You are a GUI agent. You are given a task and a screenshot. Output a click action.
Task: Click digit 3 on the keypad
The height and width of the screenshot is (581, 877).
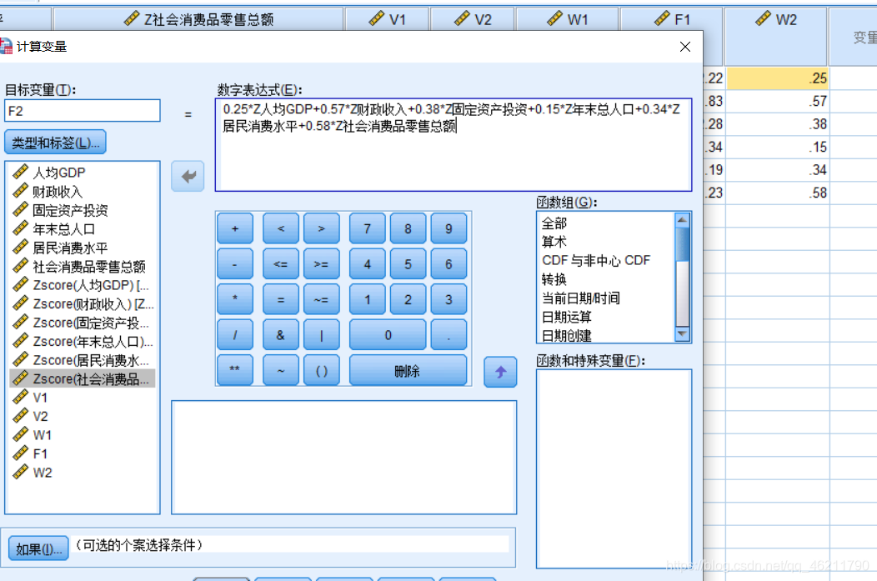449,299
